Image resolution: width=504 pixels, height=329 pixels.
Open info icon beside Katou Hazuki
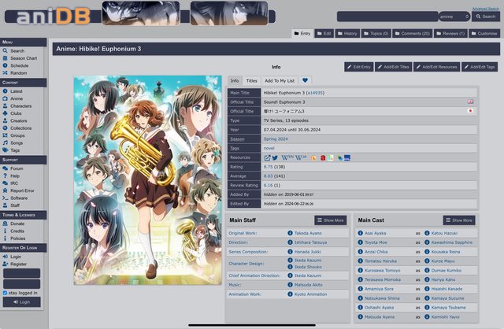tap(427, 233)
